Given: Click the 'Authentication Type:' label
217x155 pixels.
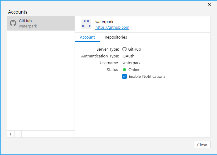Looking at the screenshot, I should click(x=100, y=56).
